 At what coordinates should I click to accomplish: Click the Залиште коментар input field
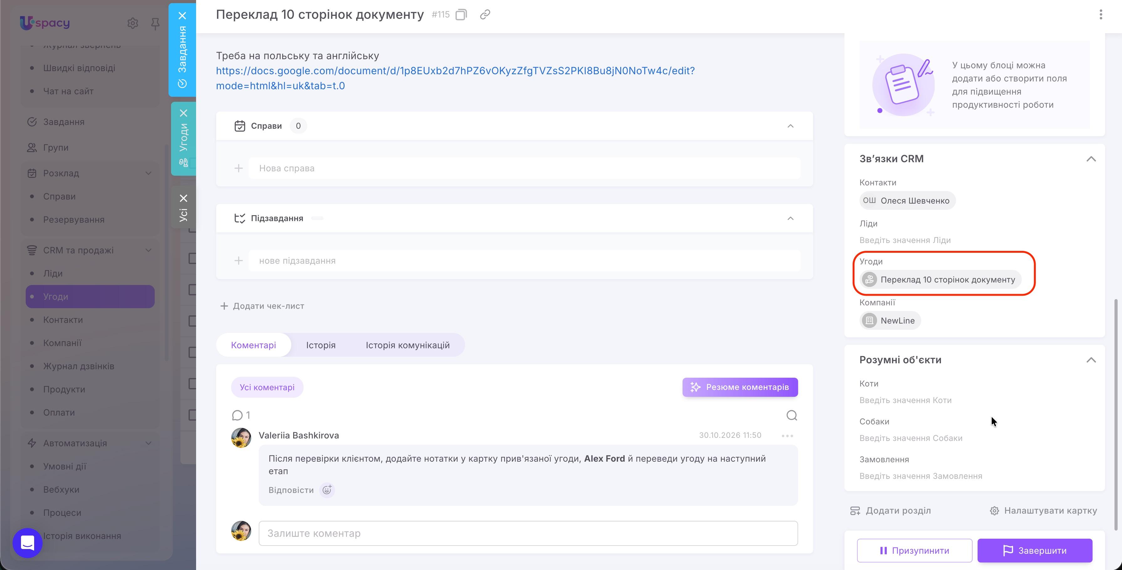[x=528, y=533]
